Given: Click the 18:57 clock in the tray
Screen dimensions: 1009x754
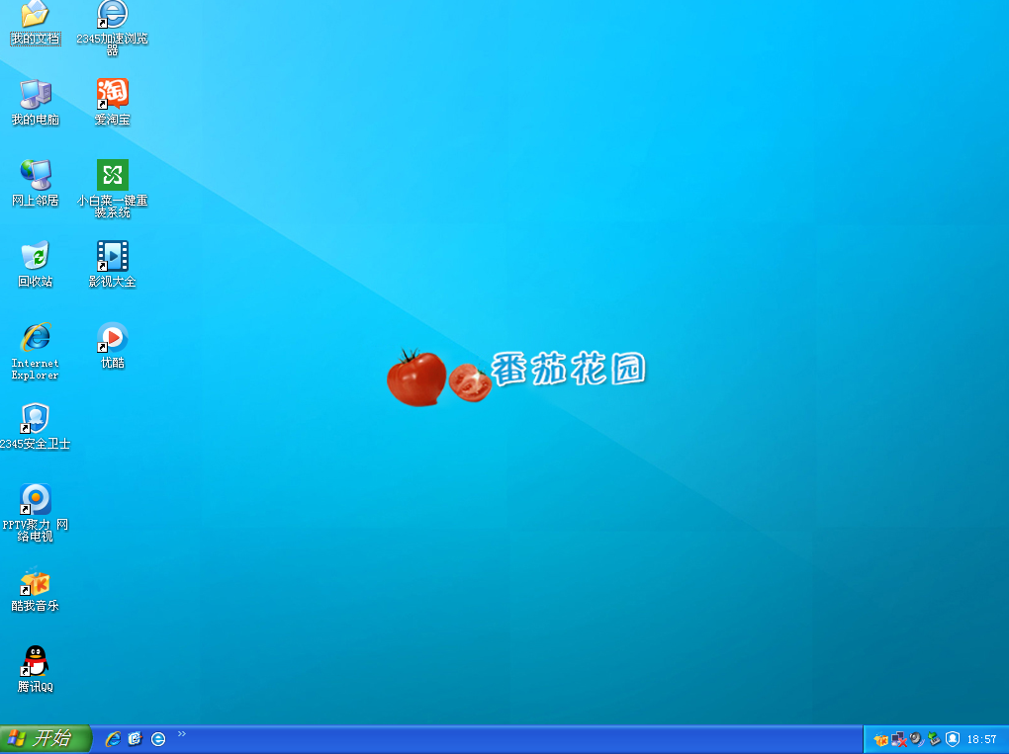Looking at the screenshot, I should coord(982,740).
